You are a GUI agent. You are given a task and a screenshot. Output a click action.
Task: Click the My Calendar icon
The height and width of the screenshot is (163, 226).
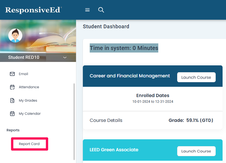[12, 114]
